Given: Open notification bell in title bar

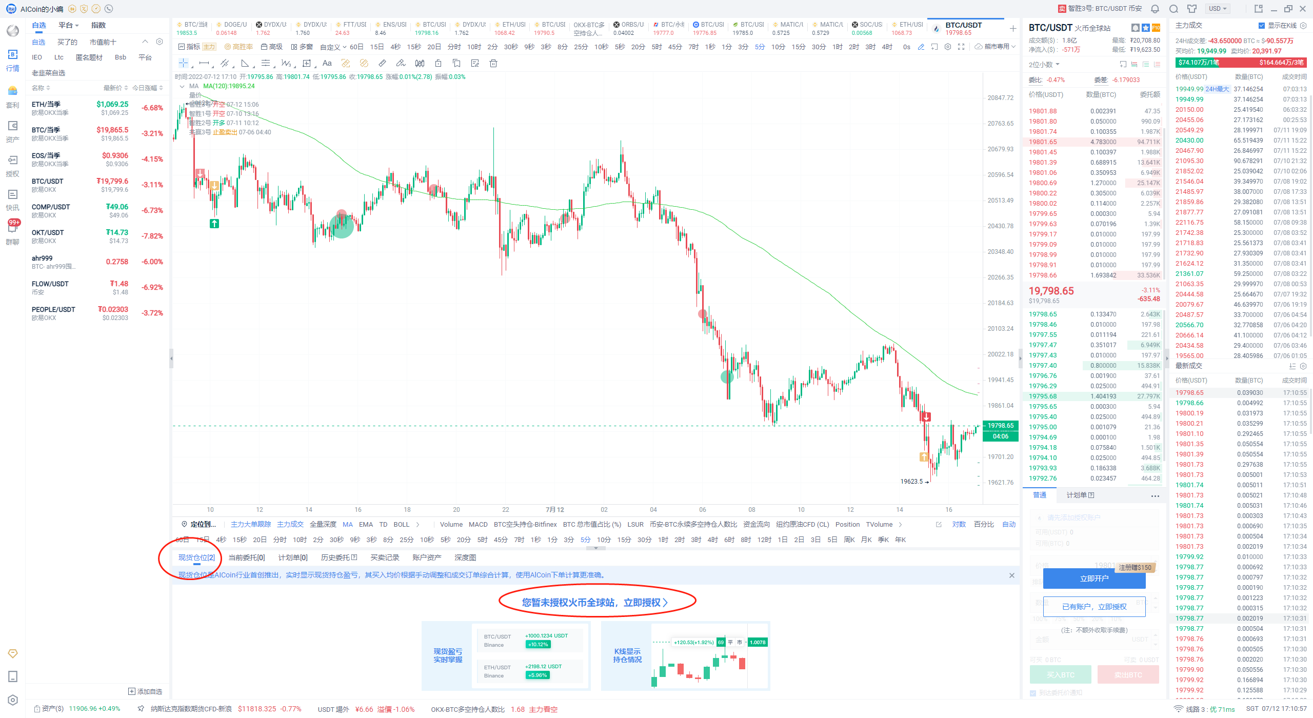Looking at the screenshot, I should point(1155,9).
